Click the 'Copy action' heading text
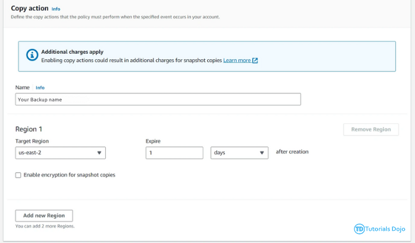The height and width of the screenshot is (243, 415). 29,8
